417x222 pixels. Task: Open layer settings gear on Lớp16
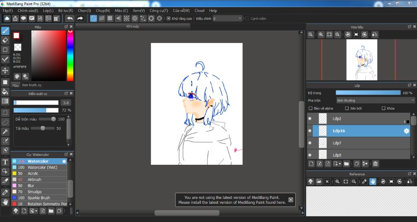(x=406, y=131)
